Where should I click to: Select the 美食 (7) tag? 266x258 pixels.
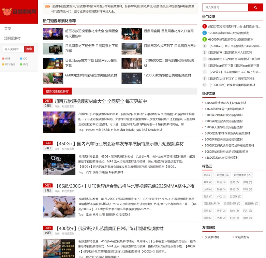[x=208, y=196]
